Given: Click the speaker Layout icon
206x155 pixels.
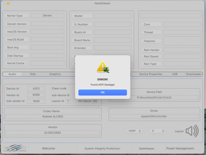Looking at the screenshot, I should (x=192, y=131).
